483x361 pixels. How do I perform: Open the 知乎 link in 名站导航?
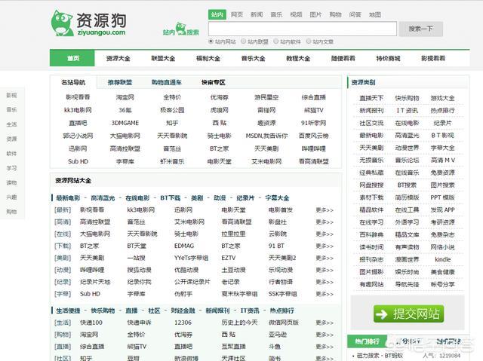click(x=172, y=123)
